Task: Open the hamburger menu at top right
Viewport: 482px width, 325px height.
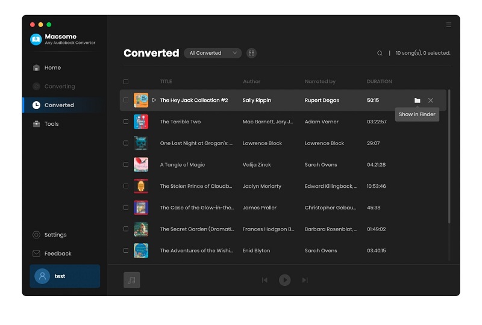Action: point(448,25)
